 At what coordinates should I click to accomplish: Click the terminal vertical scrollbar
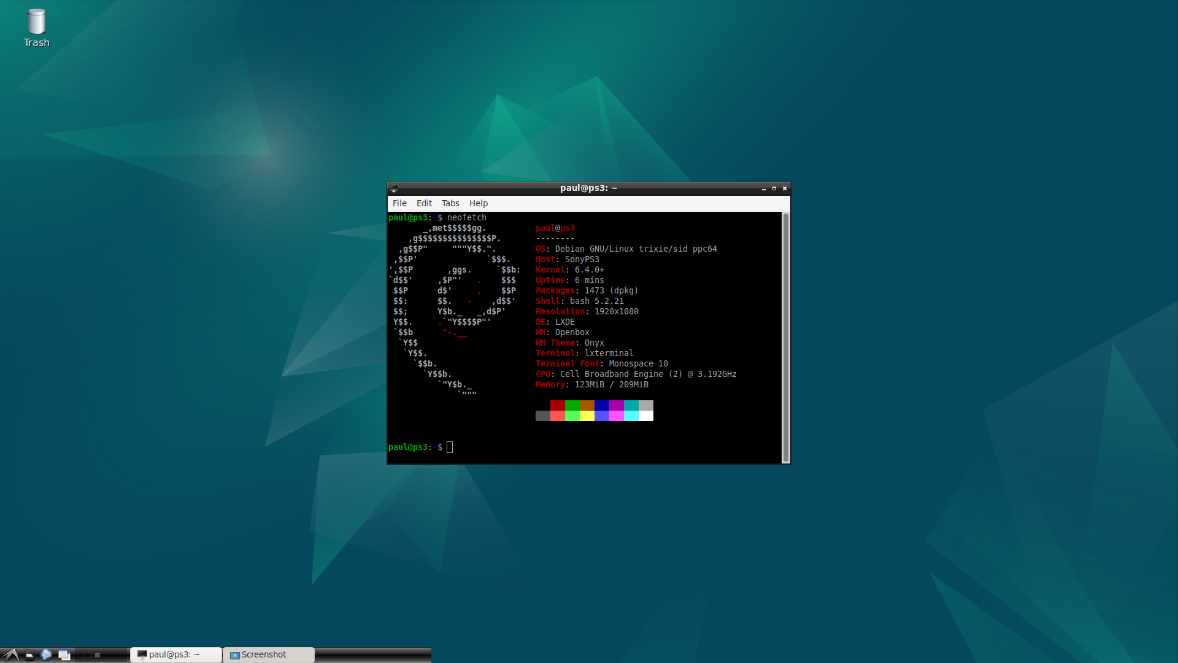785,338
